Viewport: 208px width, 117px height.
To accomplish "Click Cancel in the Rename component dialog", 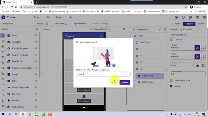I will tap(113, 82).
